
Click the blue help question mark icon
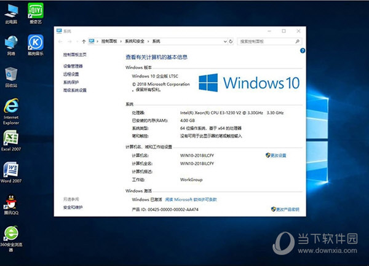click(x=303, y=50)
